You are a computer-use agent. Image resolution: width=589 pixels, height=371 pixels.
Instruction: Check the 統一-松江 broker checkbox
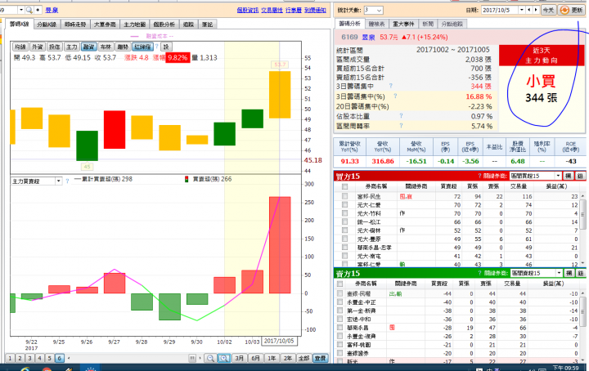point(345,222)
